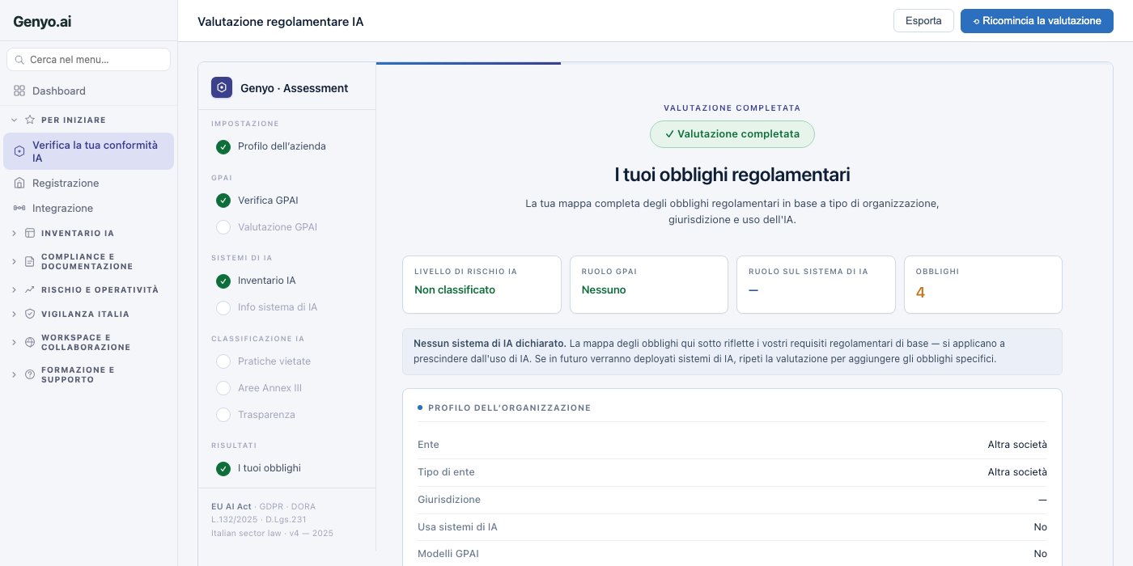The width and height of the screenshot is (1133, 566).
Task: Expand the Inventario IA section chevron
Action: coord(15,233)
